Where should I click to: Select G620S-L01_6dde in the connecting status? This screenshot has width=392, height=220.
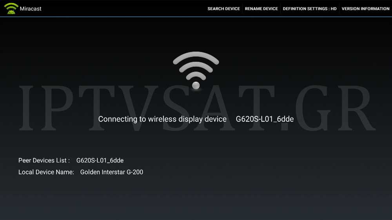pyautogui.click(x=265, y=119)
